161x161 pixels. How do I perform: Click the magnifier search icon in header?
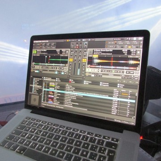pos(127,39)
